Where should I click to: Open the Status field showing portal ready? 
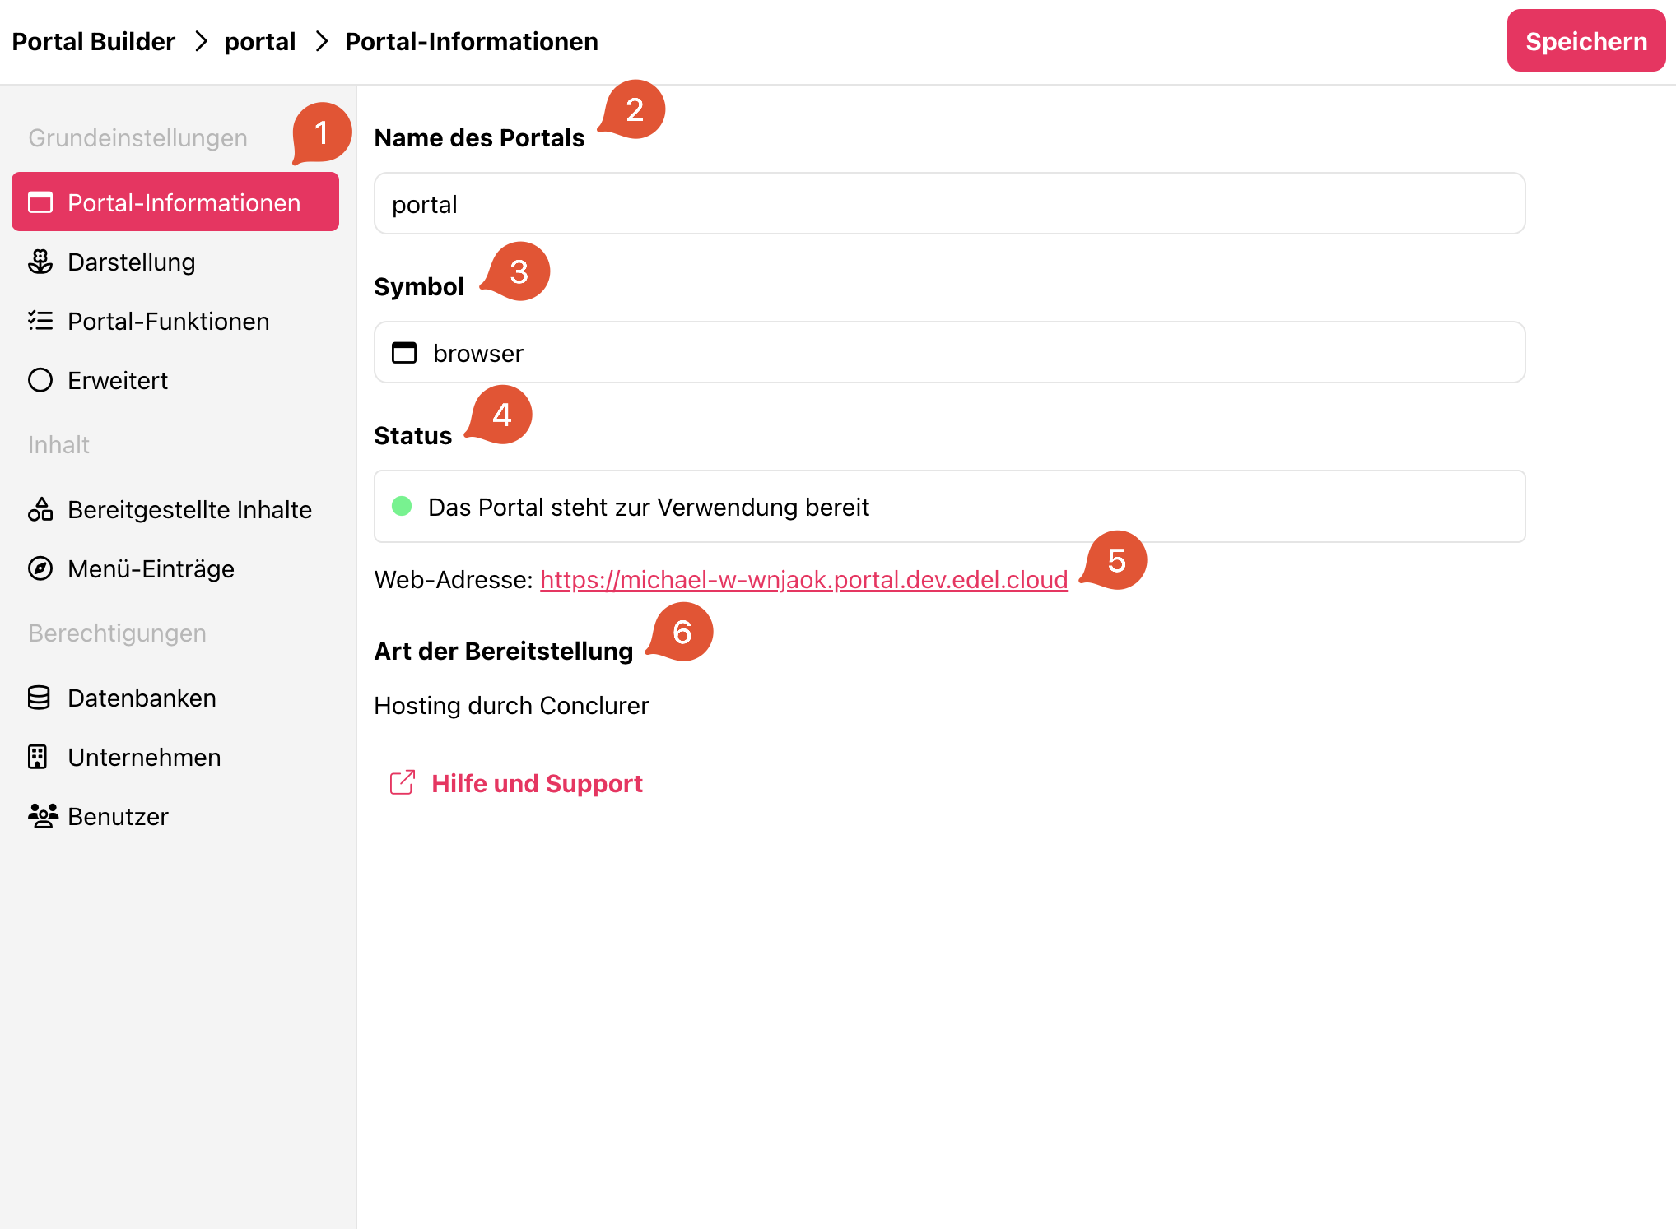pyautogui.click(x=949, y=506)
